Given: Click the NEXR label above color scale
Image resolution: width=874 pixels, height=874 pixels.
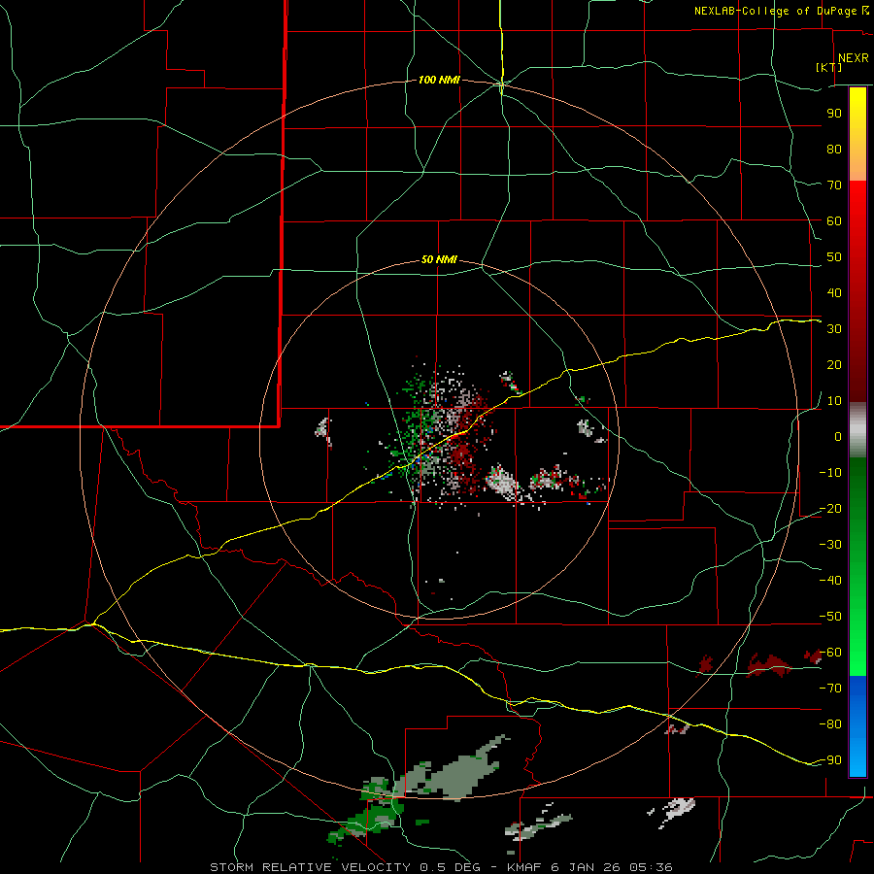Looking at the screenshot, I should 854,58.
